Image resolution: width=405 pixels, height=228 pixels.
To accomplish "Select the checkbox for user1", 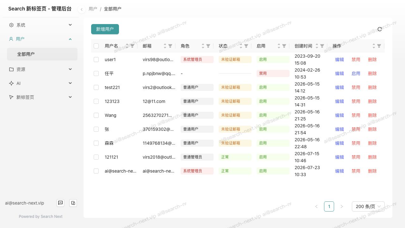I will (96, 60).
